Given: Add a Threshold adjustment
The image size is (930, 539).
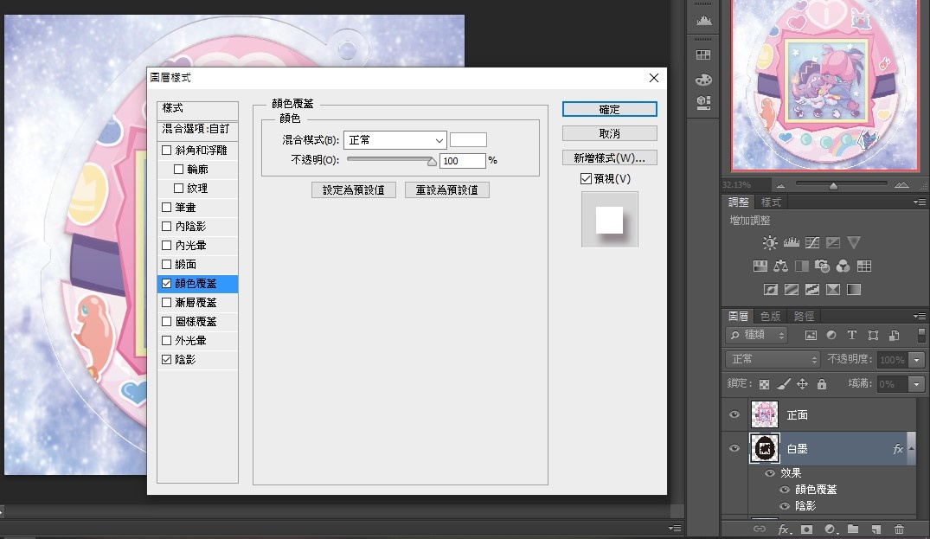Looking at the screenshot, I should click(812, 289).
